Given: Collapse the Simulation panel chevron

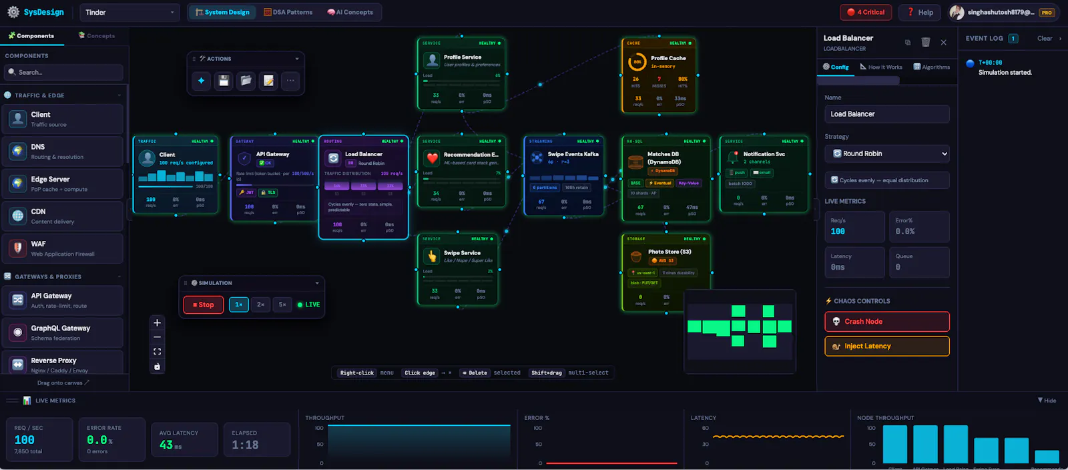Looking at the screenshot, I should tap(317, 283).
